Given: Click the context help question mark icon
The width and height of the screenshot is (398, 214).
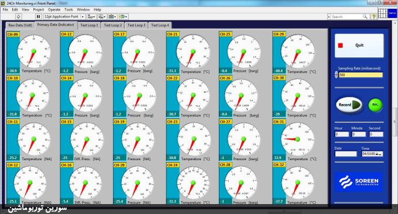Looking at the screenshot, I should [x=373, y=17].
